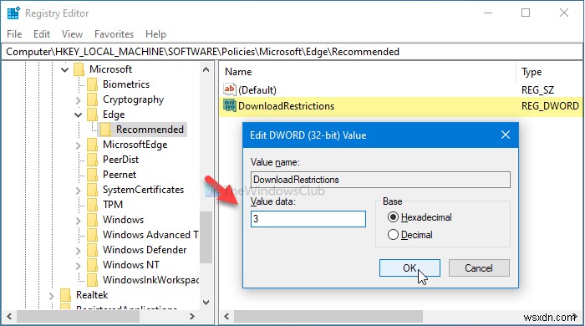
Task: Expand the Realtek tree node
Action: click(x=52, y=295)
